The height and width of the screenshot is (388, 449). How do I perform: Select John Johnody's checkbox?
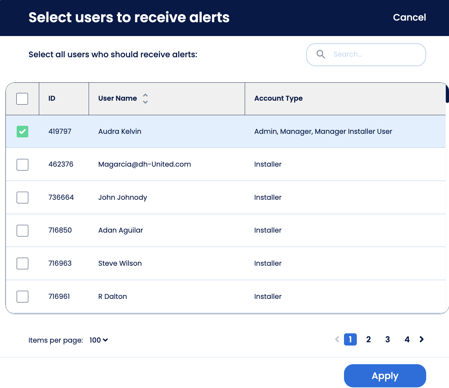[x=22, y=197]
